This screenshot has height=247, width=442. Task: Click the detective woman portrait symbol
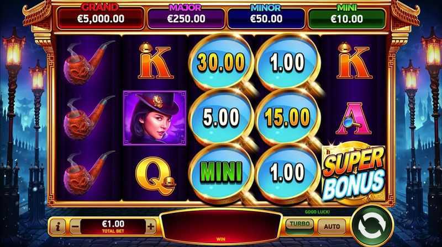pos(155,117)
